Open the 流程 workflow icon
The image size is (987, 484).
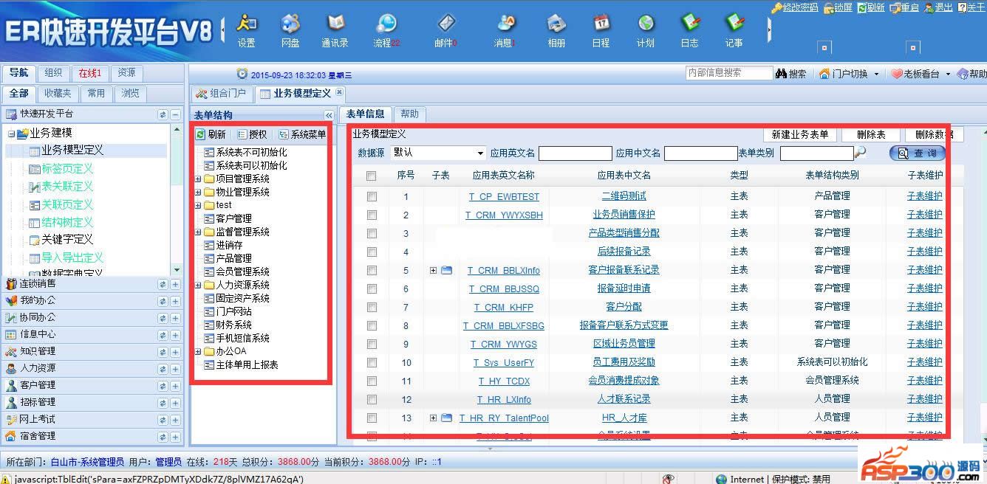386,31
